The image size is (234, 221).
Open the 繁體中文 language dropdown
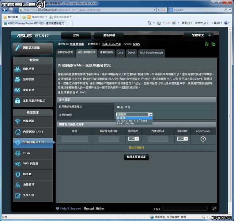tap(199, 35)
